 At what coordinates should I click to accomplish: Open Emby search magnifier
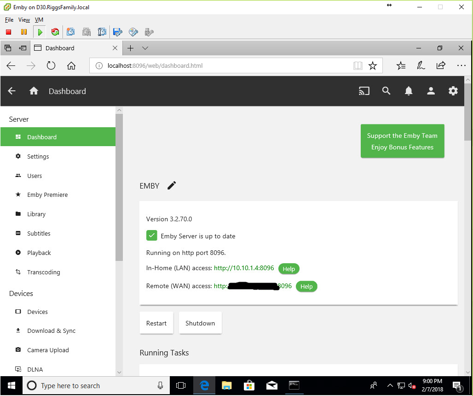point(386,91)
